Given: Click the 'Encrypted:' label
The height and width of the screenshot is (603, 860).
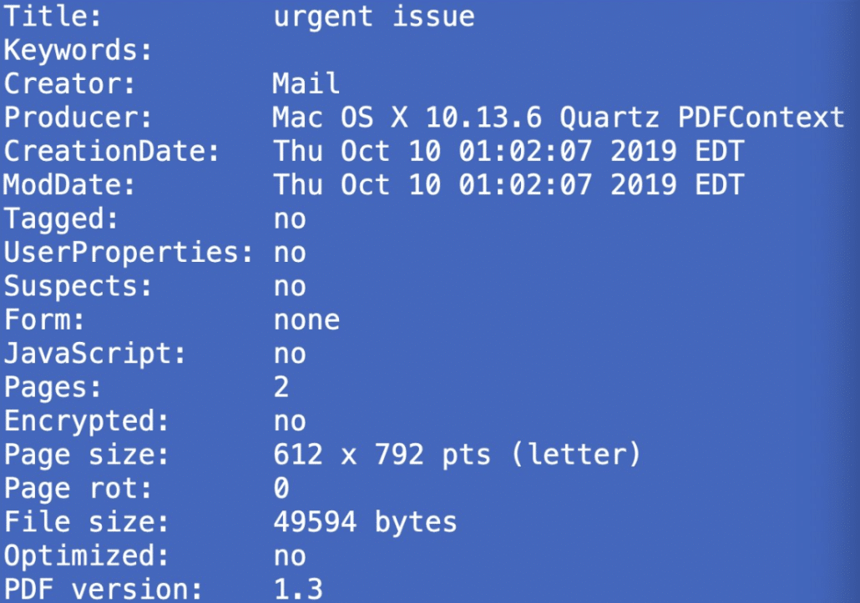Looking at the screenshot, I should pyautogui.click(x=87, y=422).
